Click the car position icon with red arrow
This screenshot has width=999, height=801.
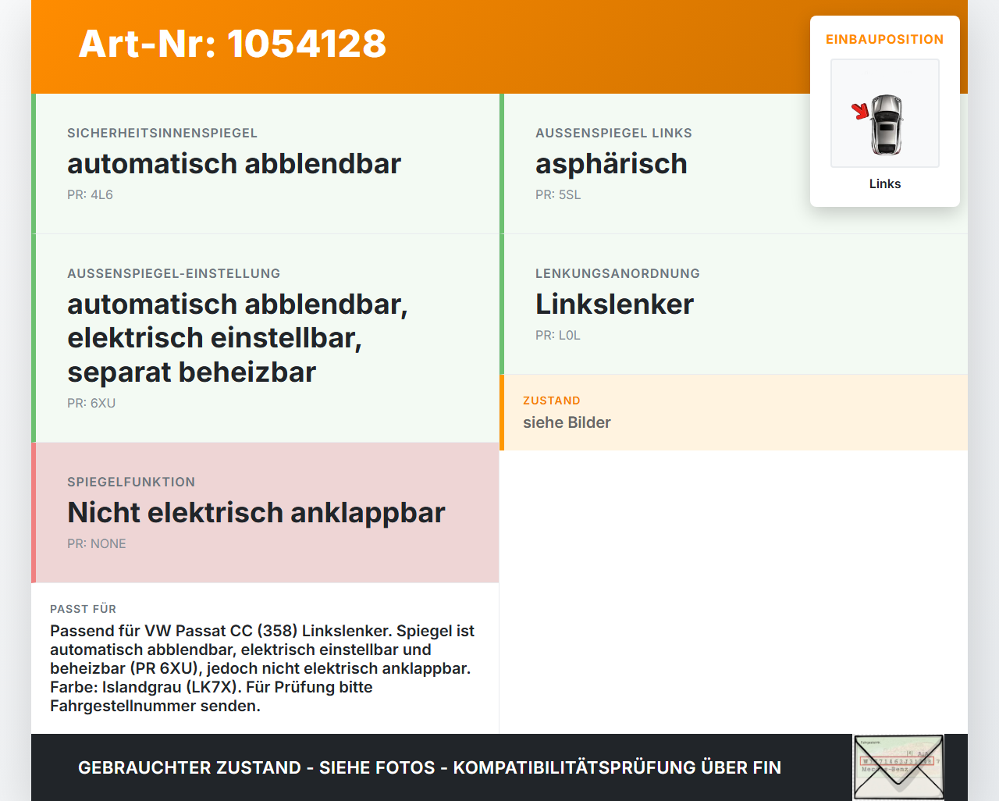pos(885,113)
